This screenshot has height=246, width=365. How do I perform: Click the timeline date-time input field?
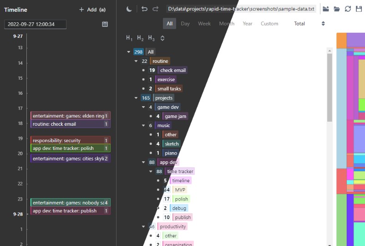pos(35,24)
